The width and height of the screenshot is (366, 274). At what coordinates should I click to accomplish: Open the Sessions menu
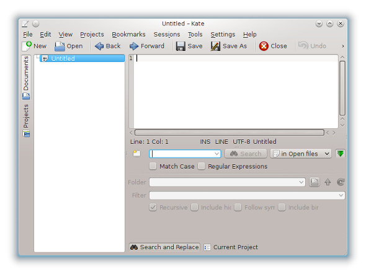[167, 34]
